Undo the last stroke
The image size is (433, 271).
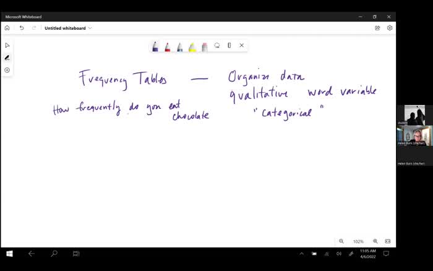(x=22, y=28)
